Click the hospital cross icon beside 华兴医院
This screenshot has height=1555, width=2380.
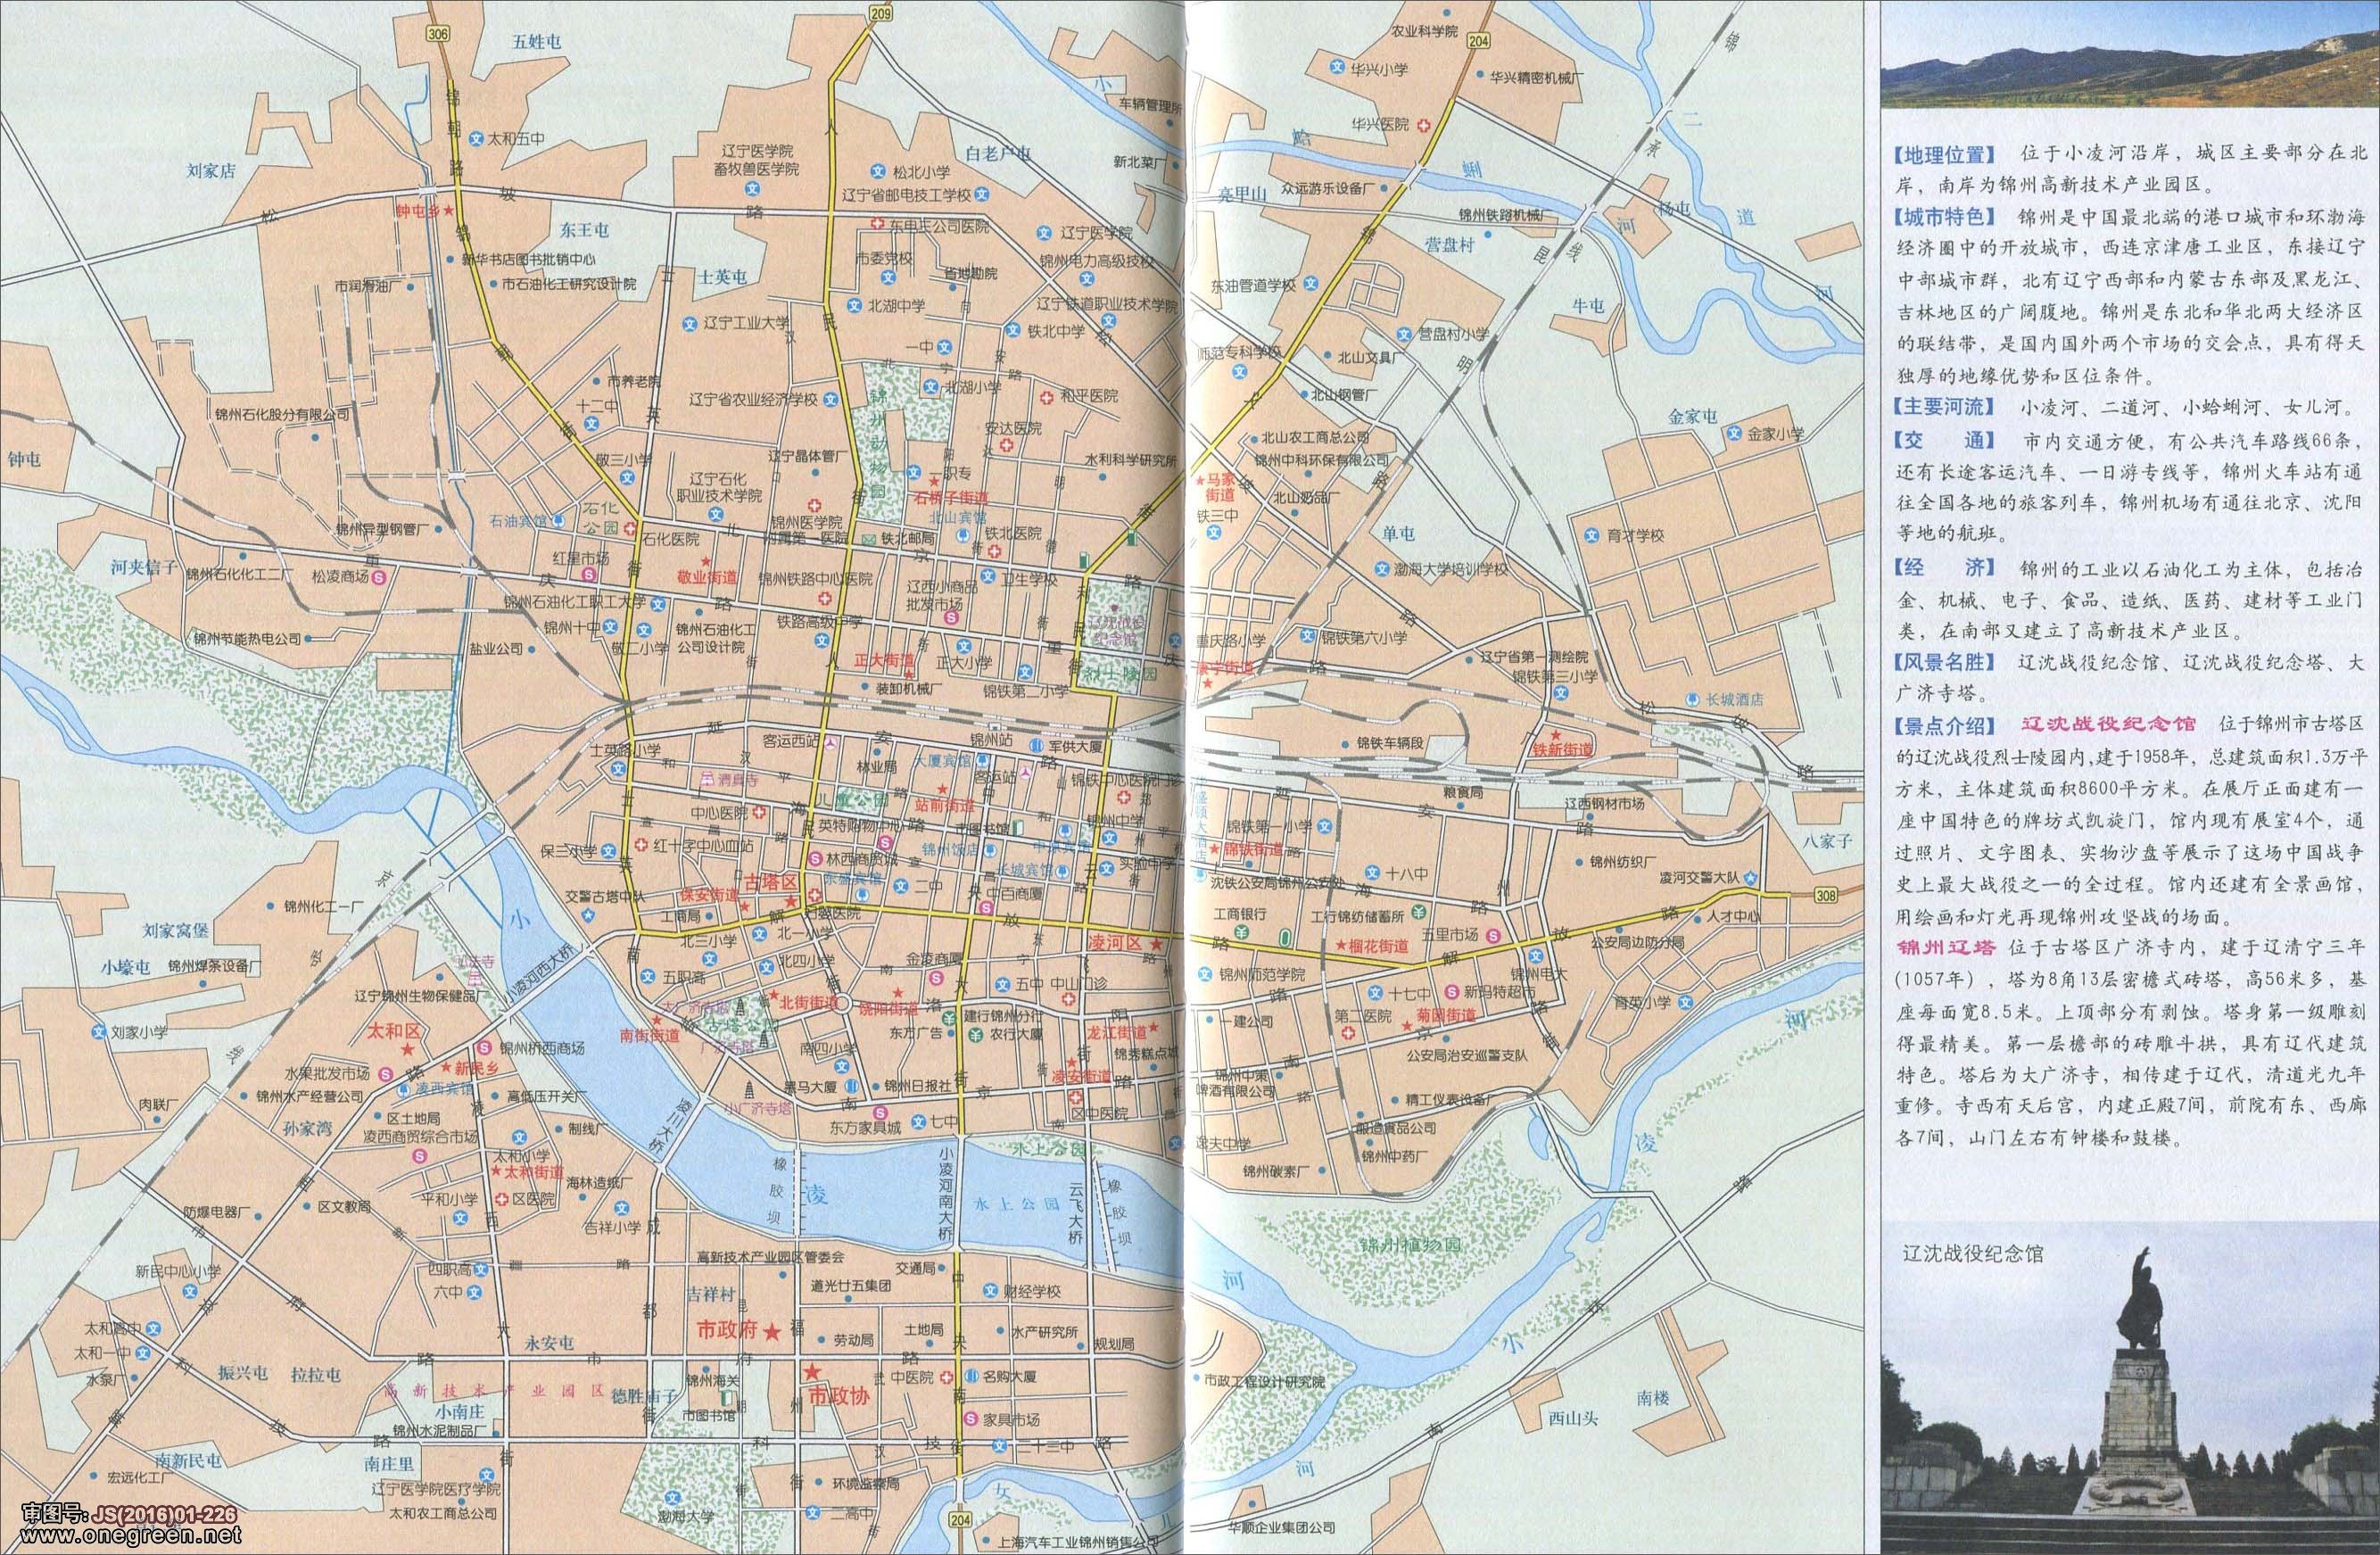[x=1423, y=125]
